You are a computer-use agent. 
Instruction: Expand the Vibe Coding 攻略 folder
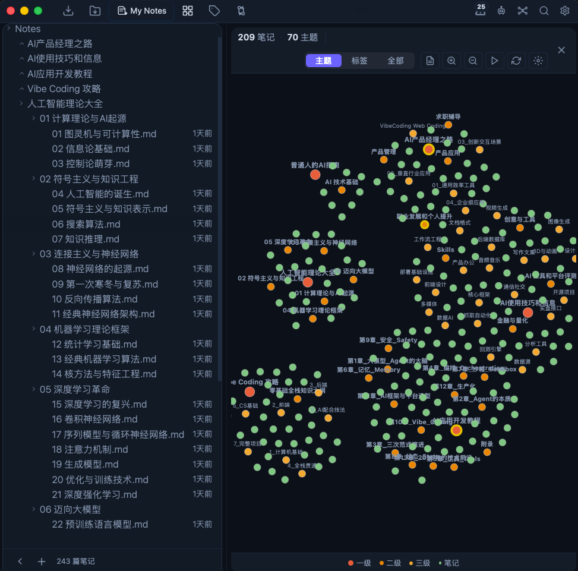pos(21,89)
